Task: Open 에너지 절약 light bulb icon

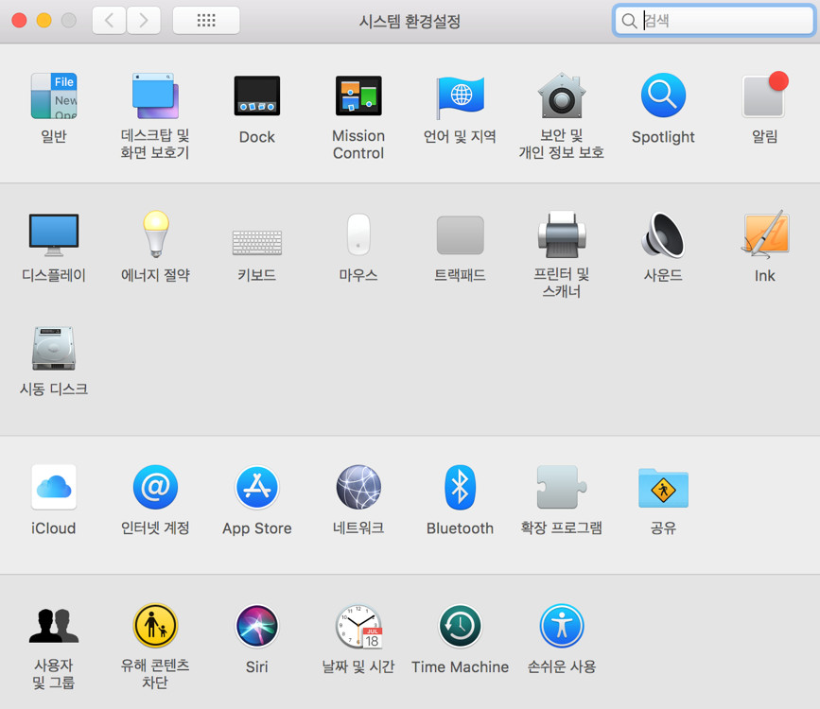Action: pyautogui.click(x=156, y=233)
